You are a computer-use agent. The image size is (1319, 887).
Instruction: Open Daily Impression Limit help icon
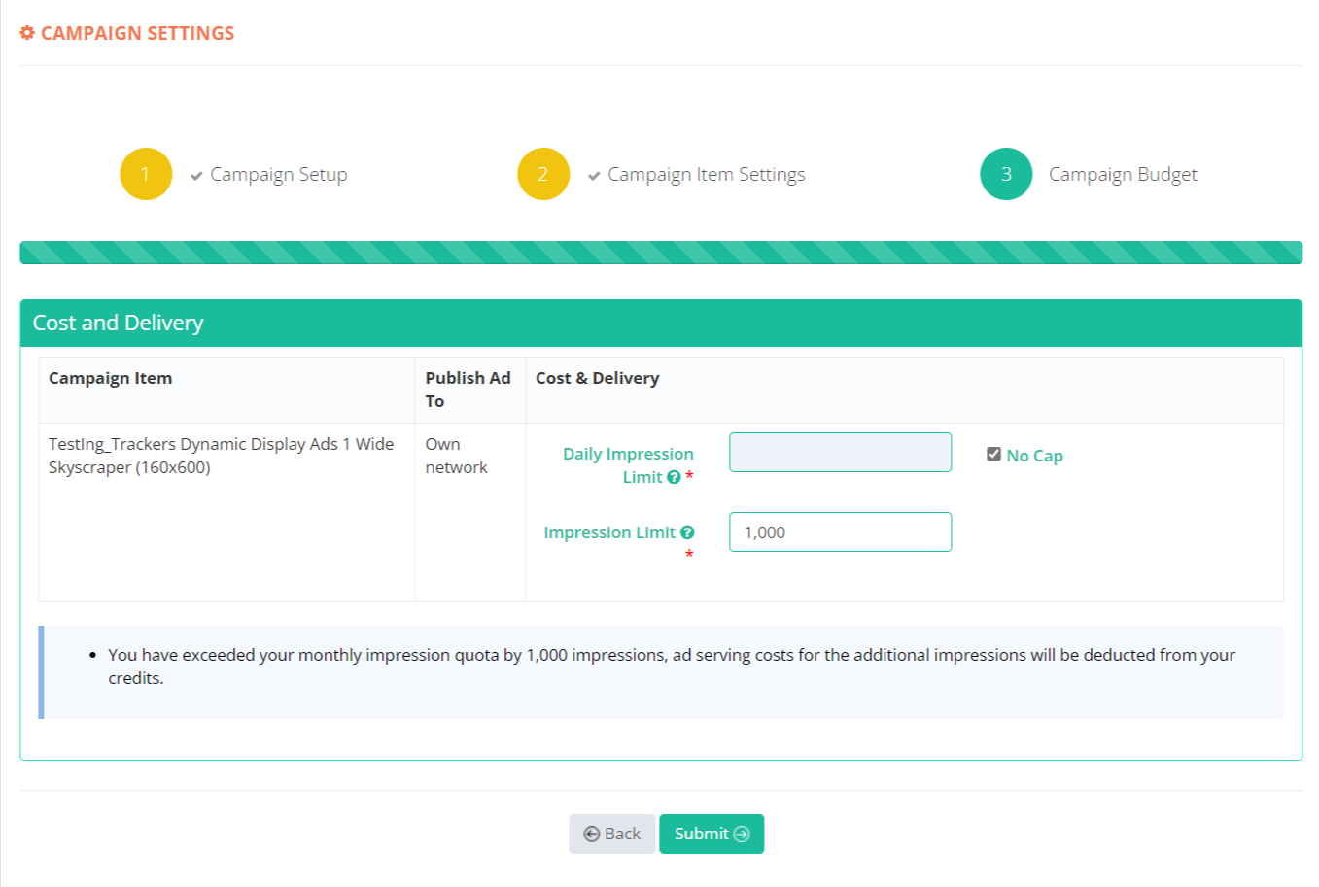point(674,477)
